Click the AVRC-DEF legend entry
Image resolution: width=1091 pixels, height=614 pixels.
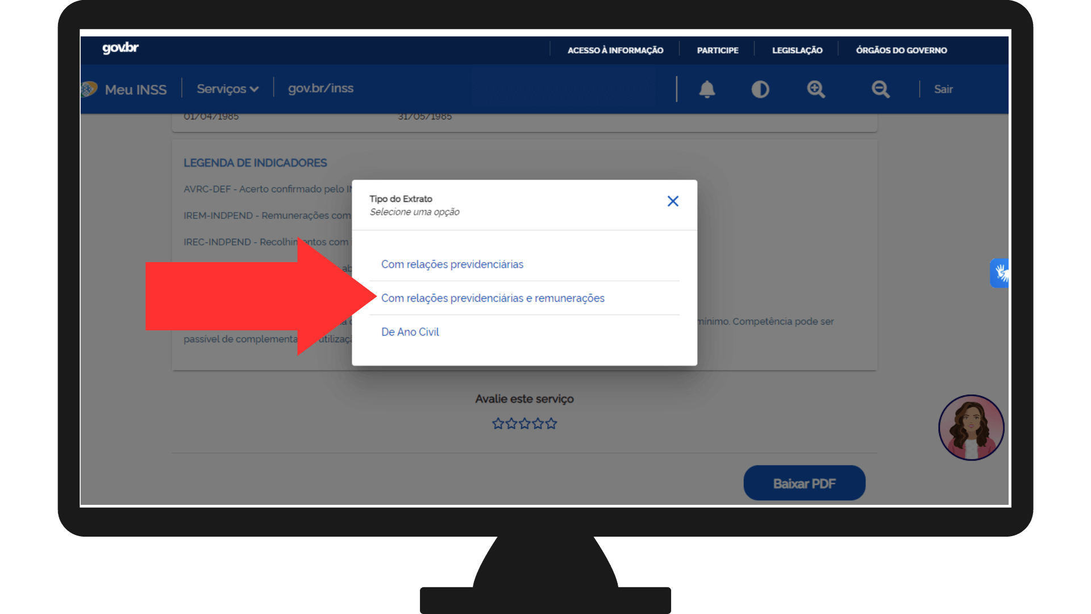[268, 189]
